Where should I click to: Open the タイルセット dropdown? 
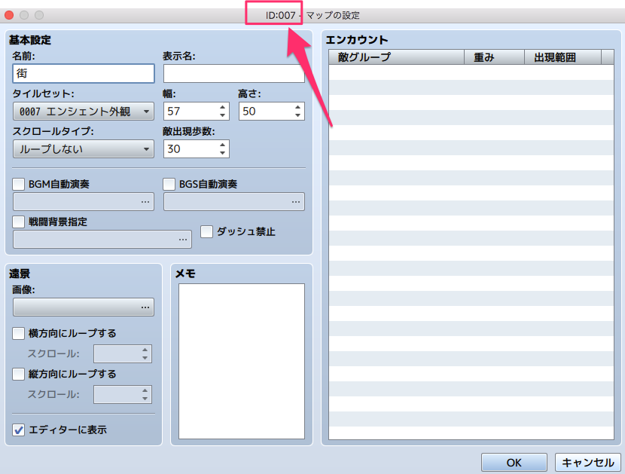pyautogui.click(x=84, y=112)
